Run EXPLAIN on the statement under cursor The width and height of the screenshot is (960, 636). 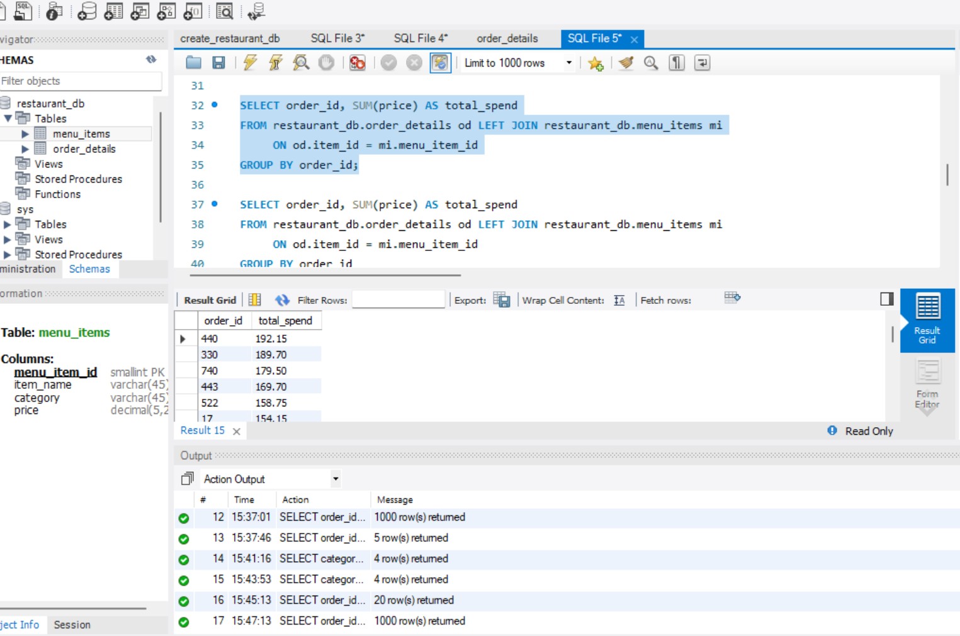(x=301, y=62)
